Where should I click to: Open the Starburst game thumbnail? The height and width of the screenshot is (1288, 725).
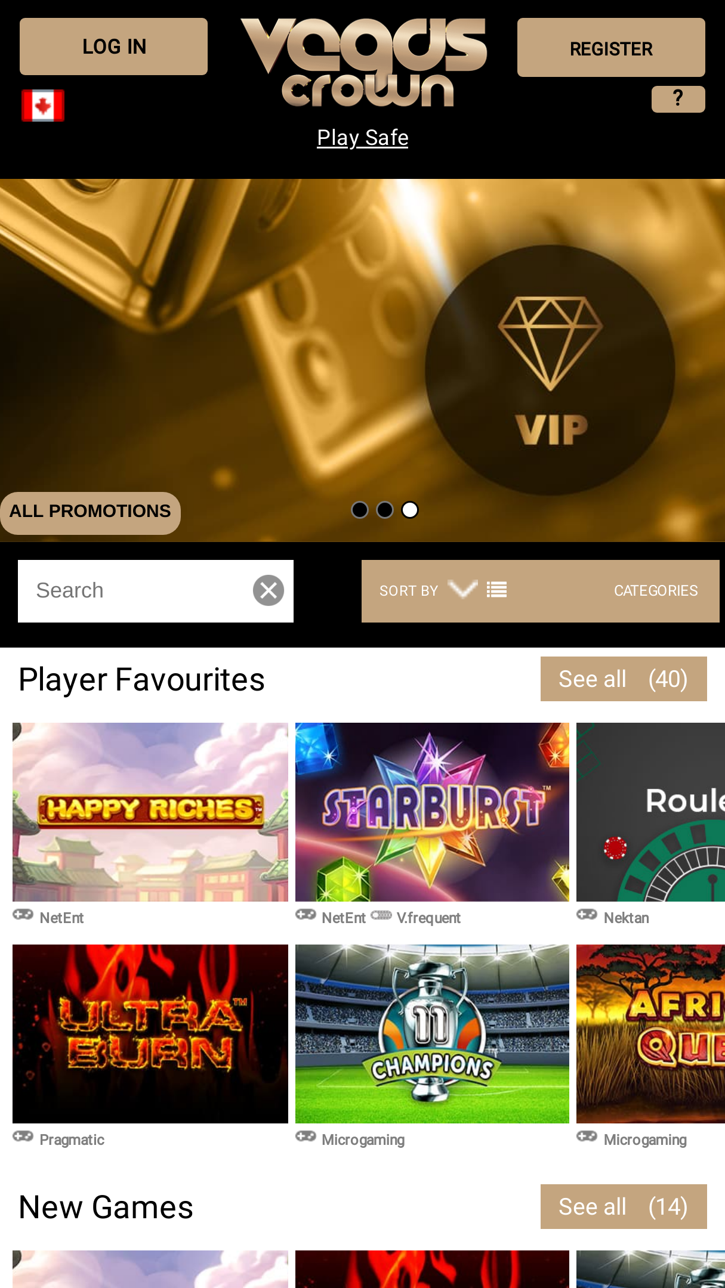[432, 812]
